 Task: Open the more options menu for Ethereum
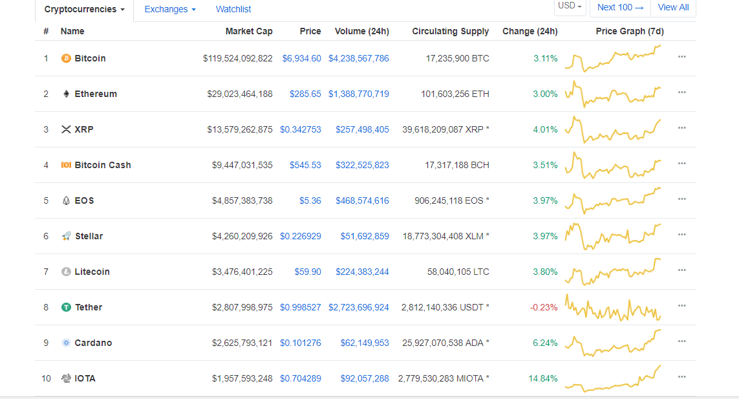pos(681,92)
